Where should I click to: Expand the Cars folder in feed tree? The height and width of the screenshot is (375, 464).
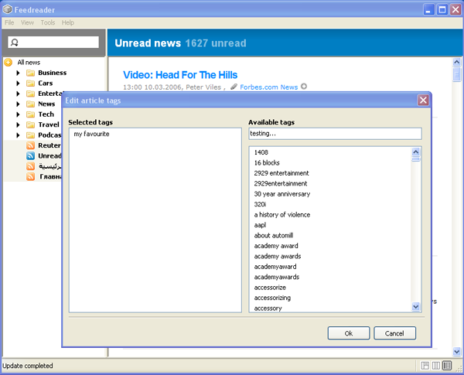pos(19,84)
